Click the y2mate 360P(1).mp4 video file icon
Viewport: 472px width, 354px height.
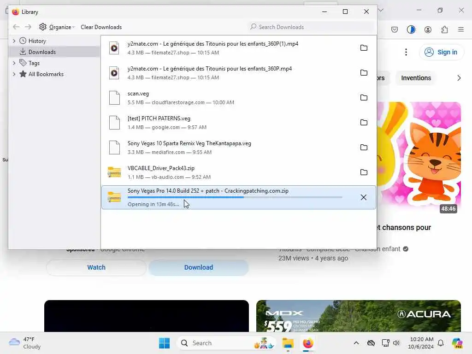pos(114,48)
